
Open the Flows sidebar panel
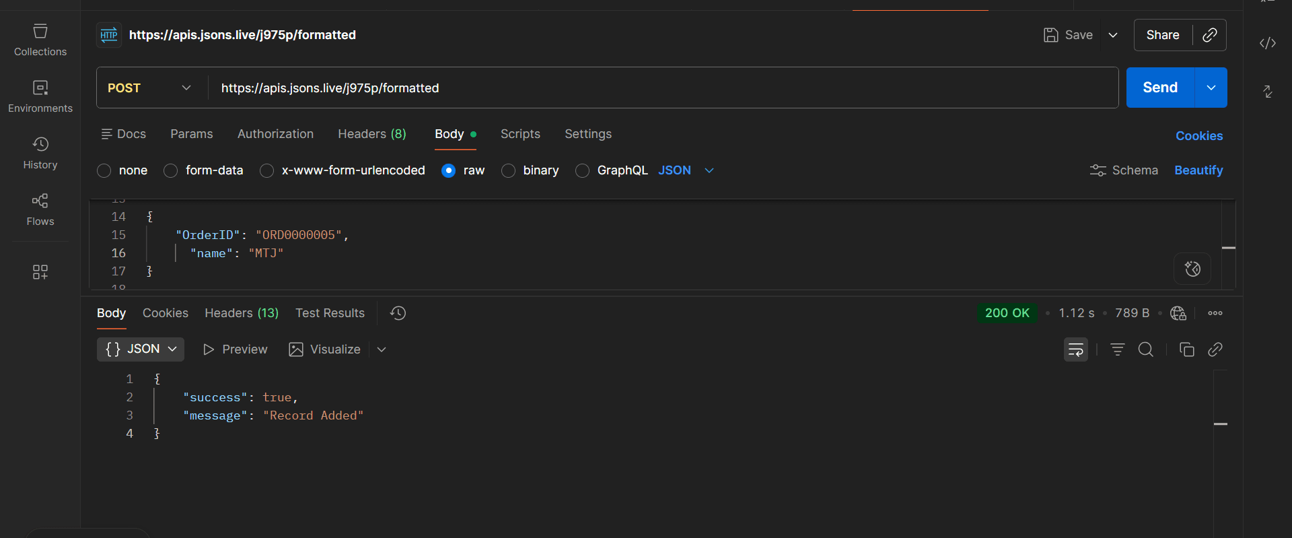click(x=40, y=210)
